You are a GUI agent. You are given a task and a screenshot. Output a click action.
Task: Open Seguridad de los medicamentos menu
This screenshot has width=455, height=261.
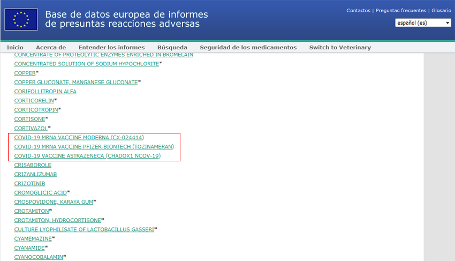248,47
